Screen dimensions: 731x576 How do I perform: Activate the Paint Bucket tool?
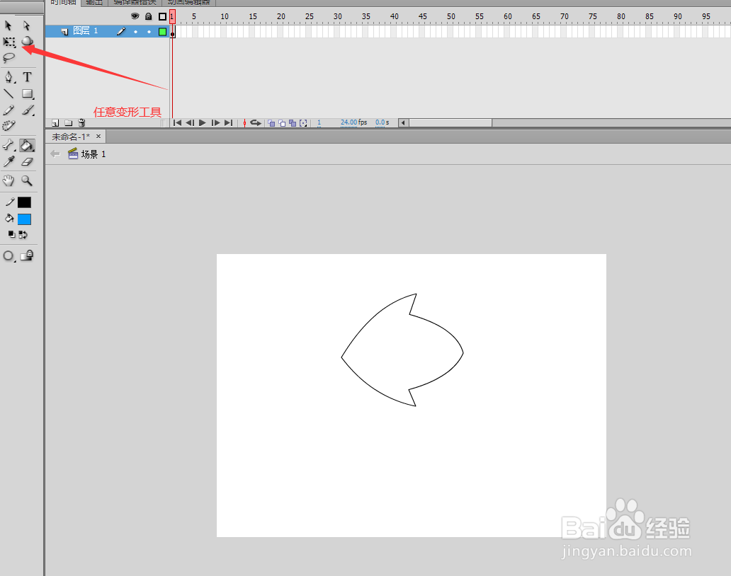[27, 145]
